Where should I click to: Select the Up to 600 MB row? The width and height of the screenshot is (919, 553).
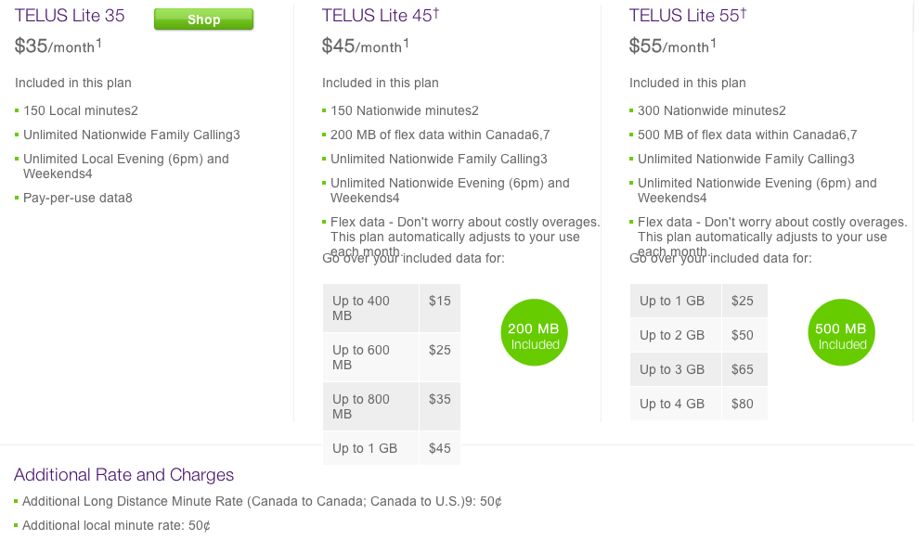pyautogui.click(x=392, y=357)
